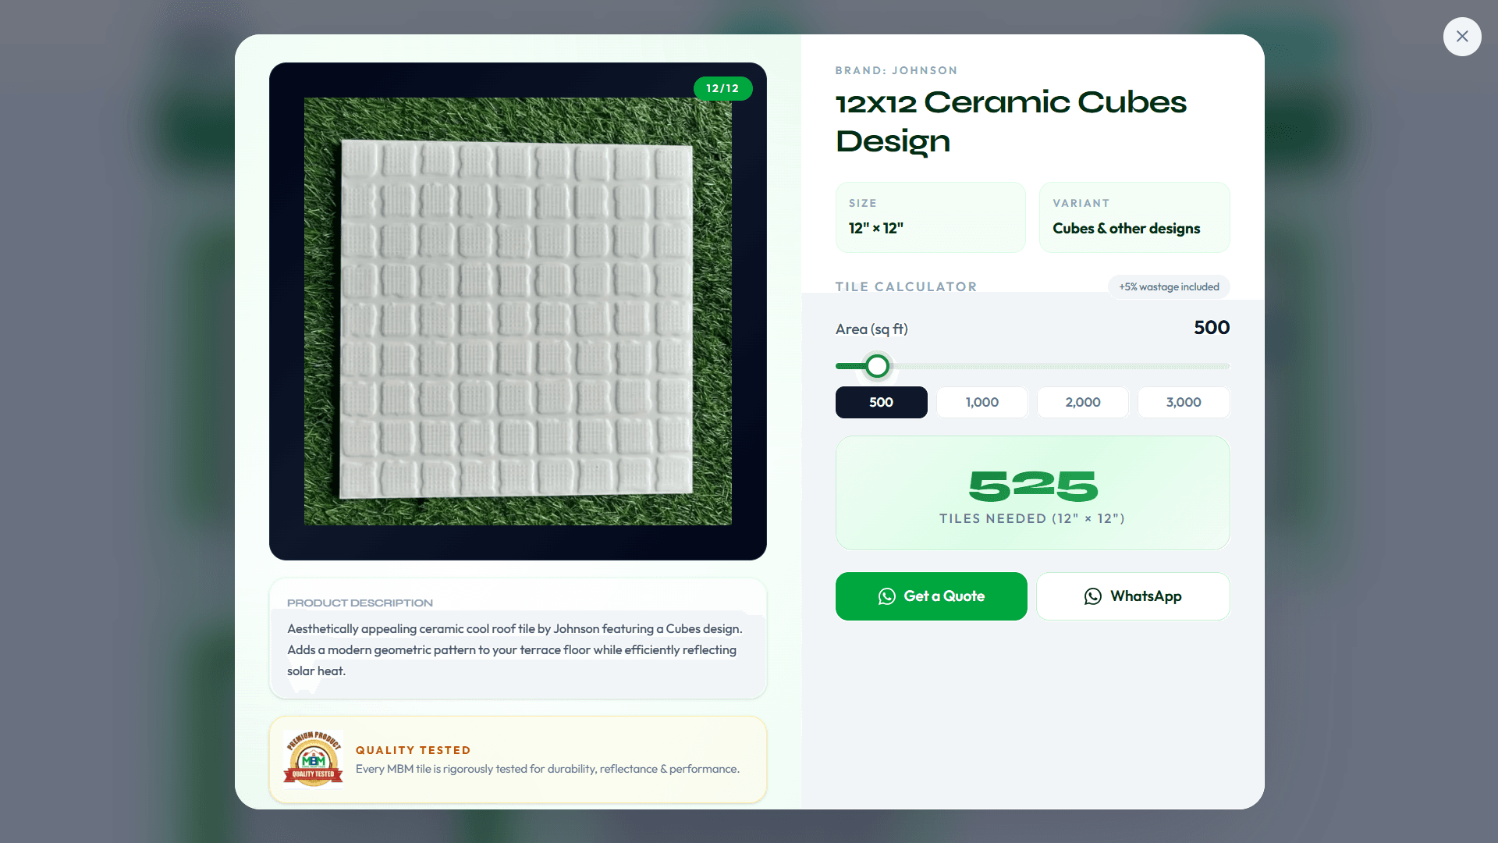
Task: Close the product details modal
Action: [x=1462, y=37]
